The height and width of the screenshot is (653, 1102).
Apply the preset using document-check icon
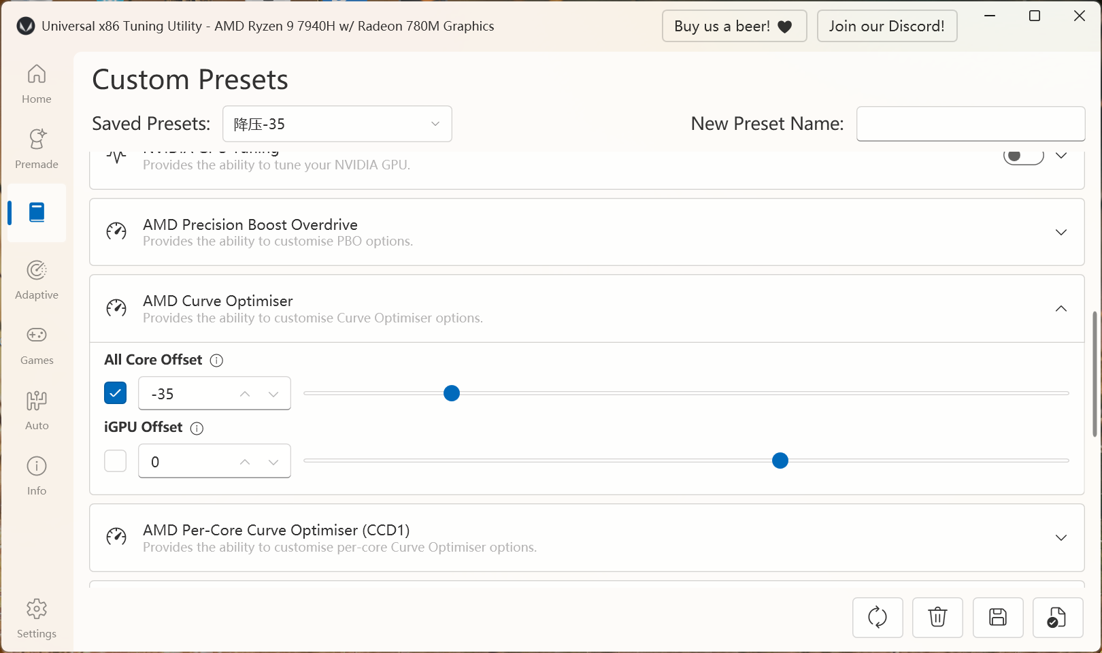(x=1058, y=618)
